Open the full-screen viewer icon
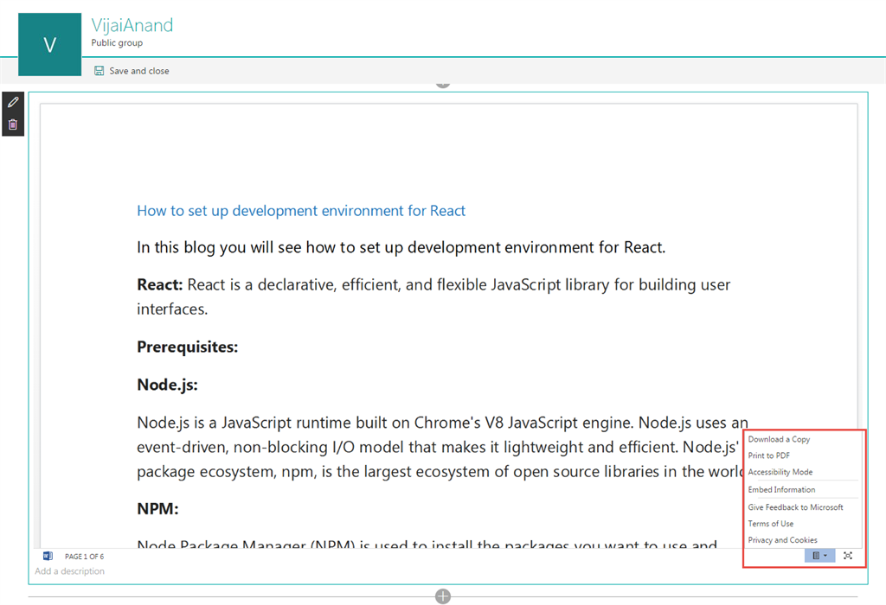 [x=848, y=556]
